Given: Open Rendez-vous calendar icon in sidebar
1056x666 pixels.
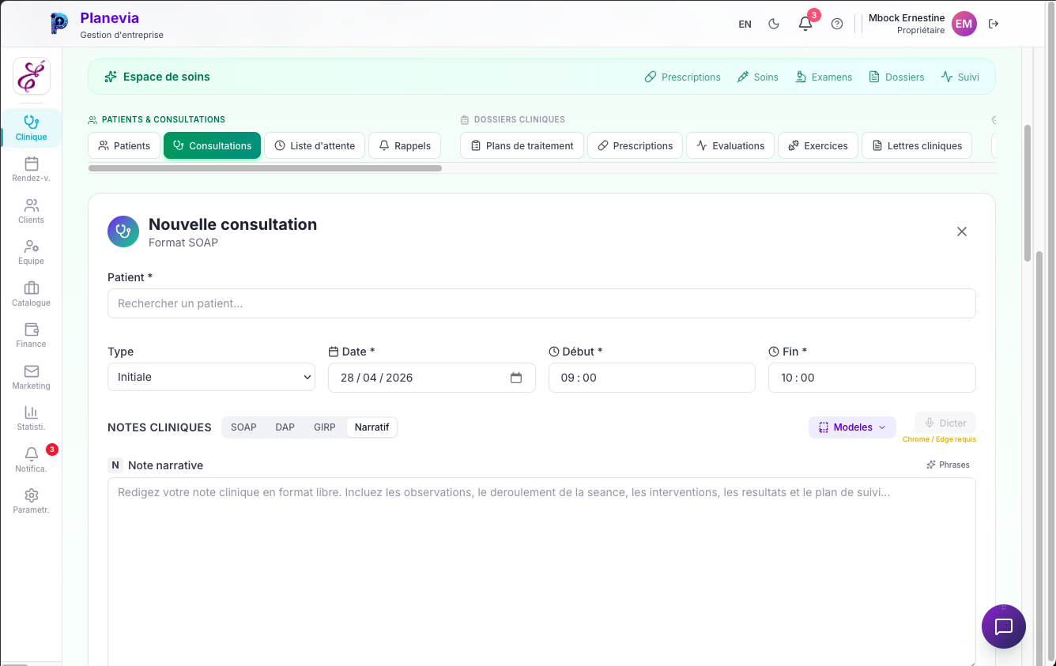Looking at the screenshot, I should coord(31,164).
